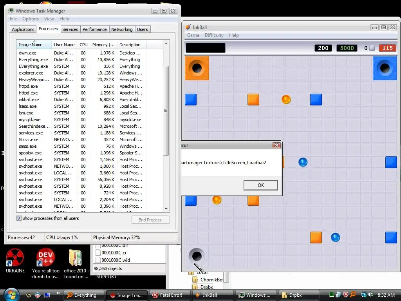The image size is (401, 301).
Task: Open the Services tab in Task Manager
Action: [70, 29]
